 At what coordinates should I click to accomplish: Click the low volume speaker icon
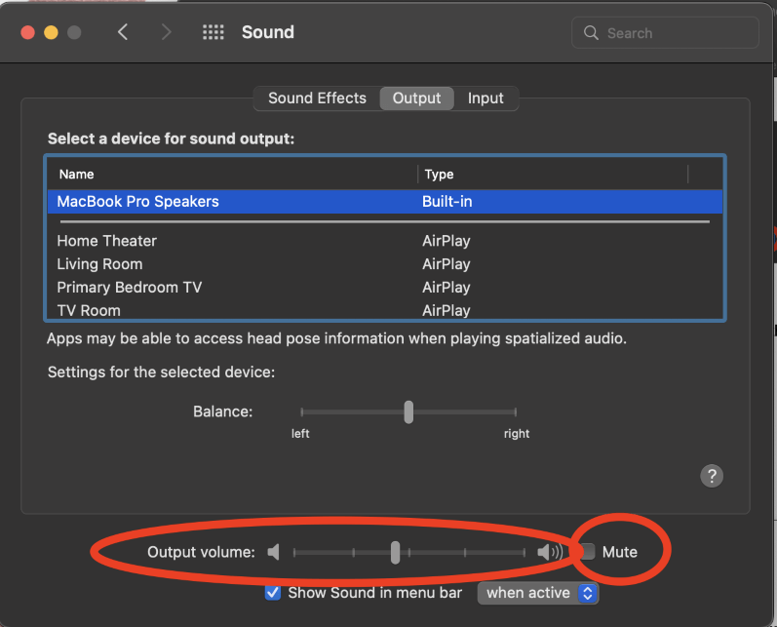coord(274,553)
